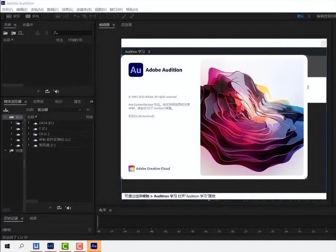Open the Editor panel menu icon beside 编辑器 tab

click(114, 25)
